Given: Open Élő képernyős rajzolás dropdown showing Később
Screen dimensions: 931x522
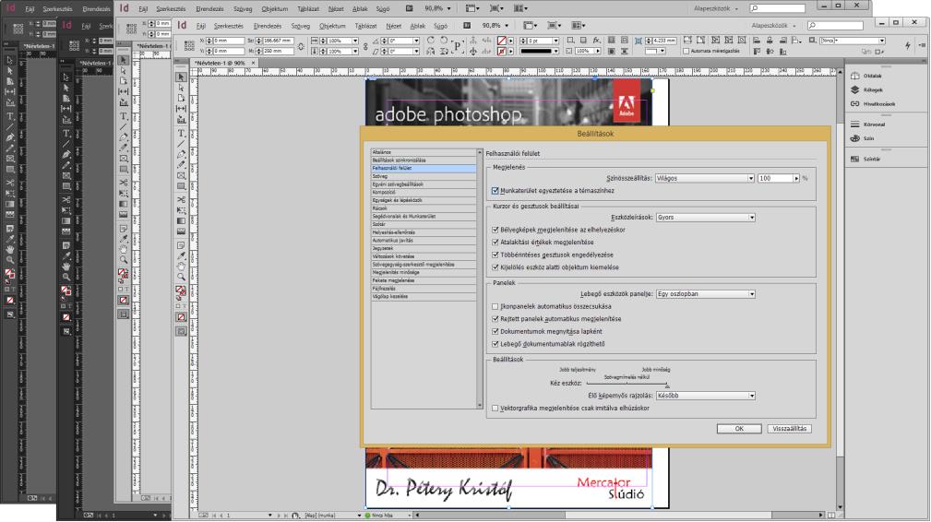Looking at the screenshot, I should tap(705, 395).
